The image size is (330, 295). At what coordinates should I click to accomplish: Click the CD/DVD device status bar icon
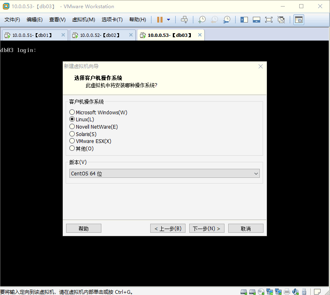[261, 291]
